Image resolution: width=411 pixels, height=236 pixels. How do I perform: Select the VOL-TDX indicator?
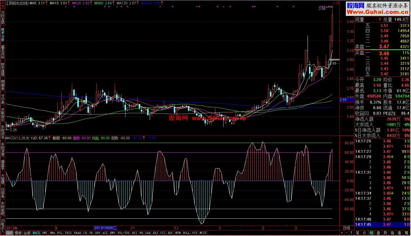coord(123,233)
